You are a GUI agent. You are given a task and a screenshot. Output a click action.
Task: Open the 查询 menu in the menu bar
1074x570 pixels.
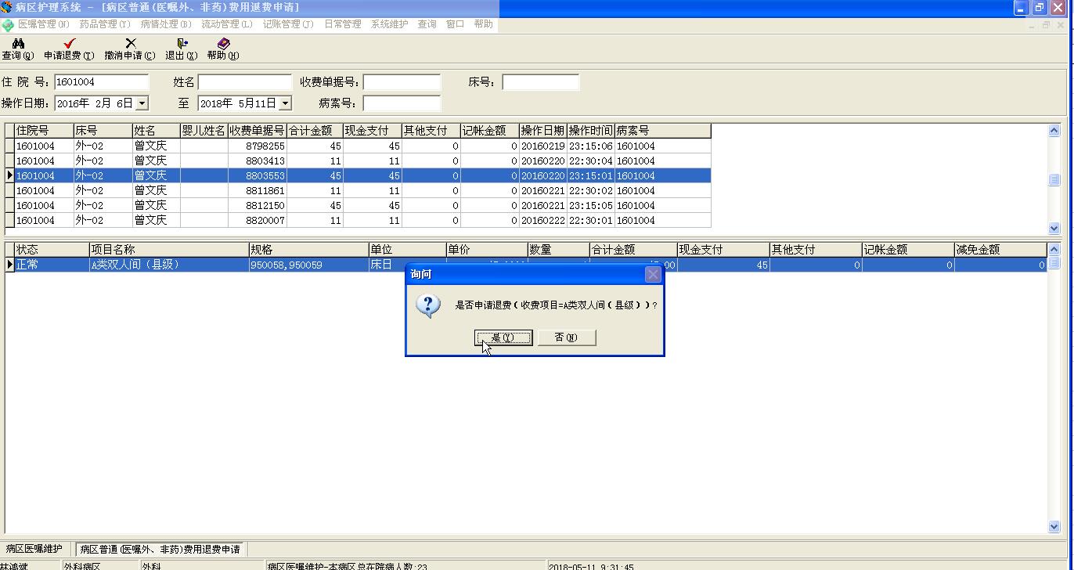point(427,24)
